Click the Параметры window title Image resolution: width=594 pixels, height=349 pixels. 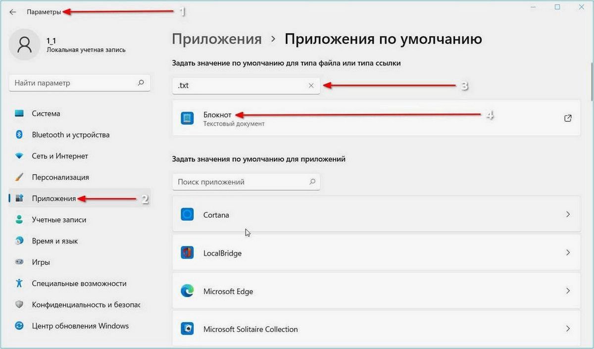(x=44, y=12)
